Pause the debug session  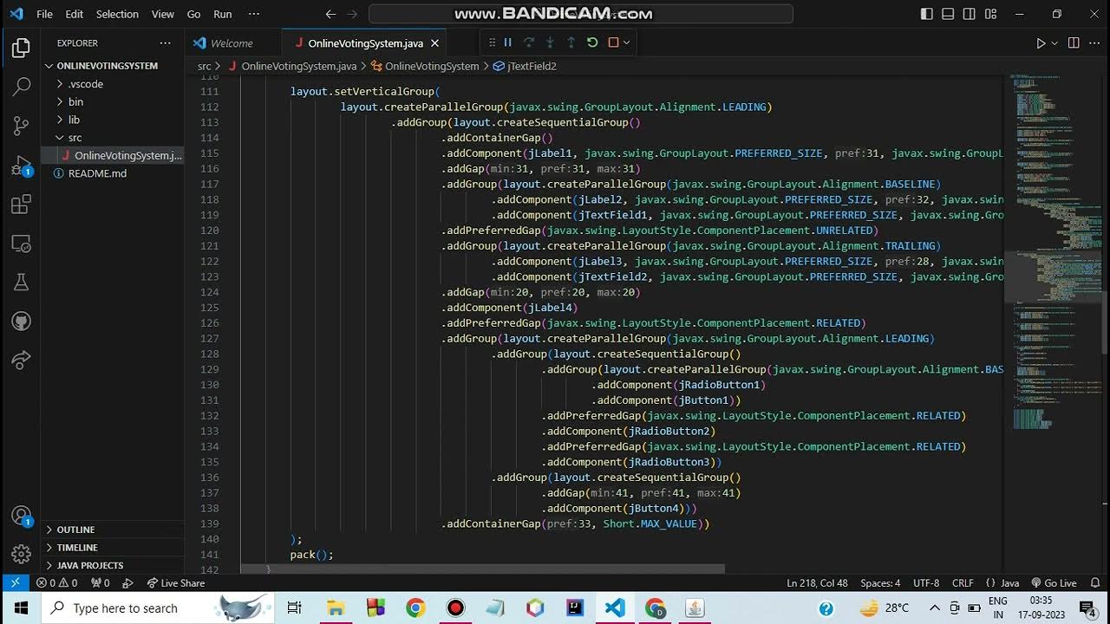(508, 42)
